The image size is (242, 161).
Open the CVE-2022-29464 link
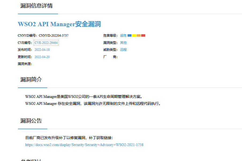coord(46,43)
